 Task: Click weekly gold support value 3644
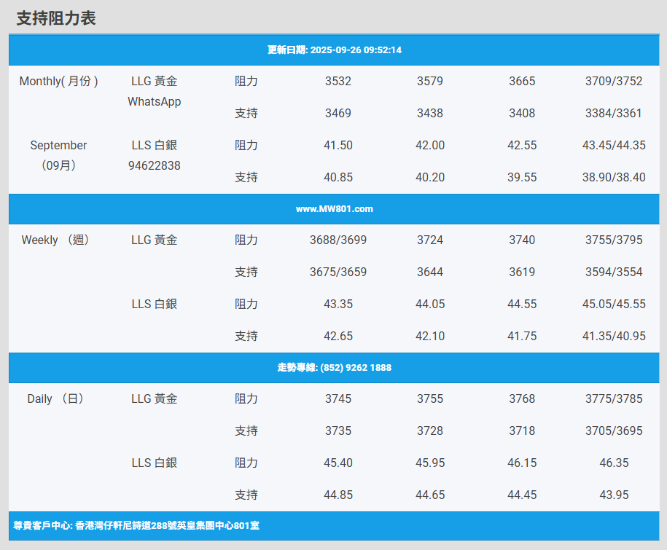(x=429, y=272)
